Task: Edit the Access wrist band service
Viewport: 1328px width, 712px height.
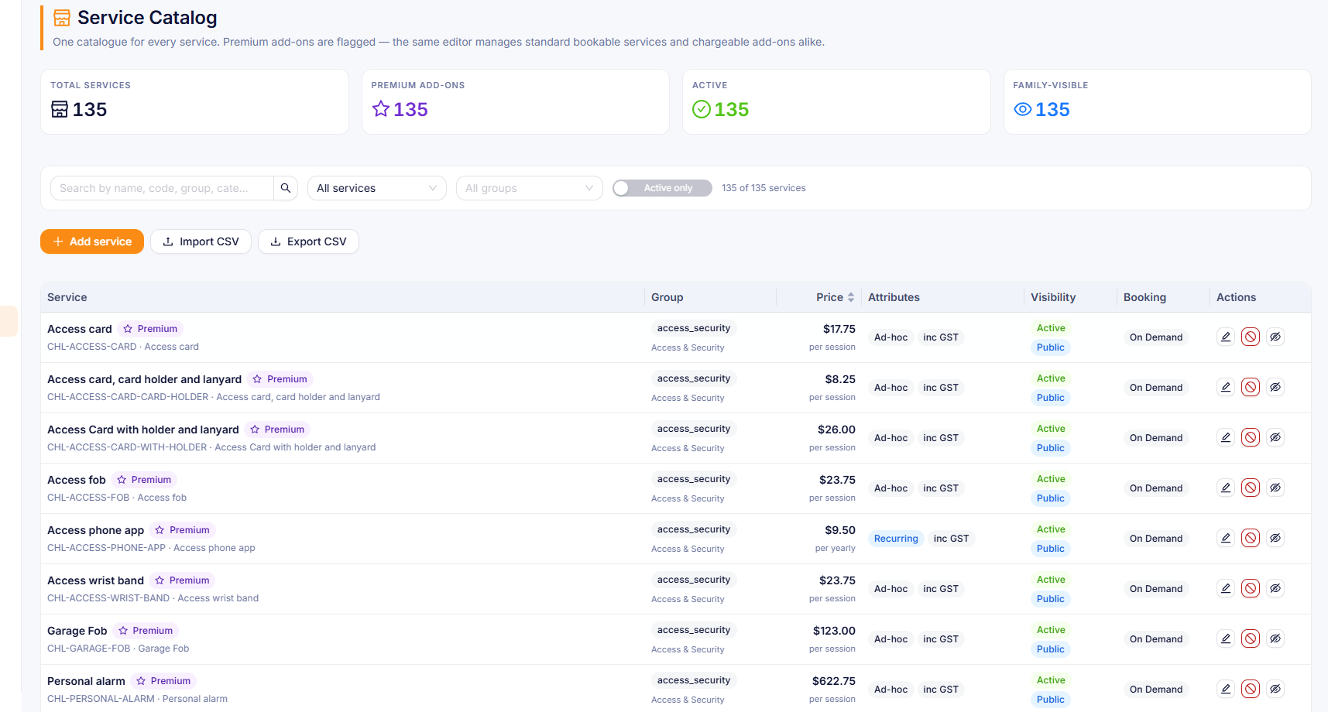Action: pos(1226,588)
